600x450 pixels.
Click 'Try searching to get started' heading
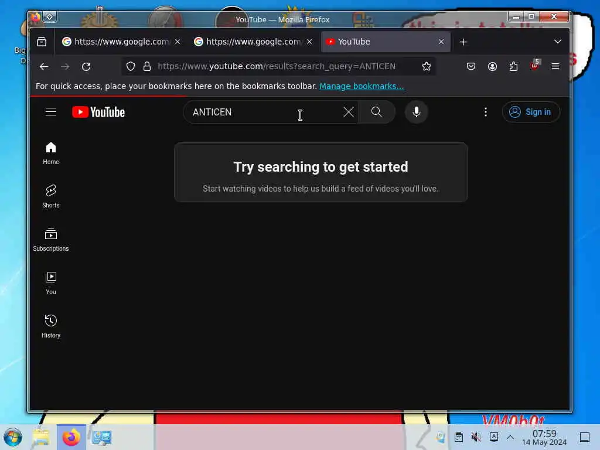321,167
